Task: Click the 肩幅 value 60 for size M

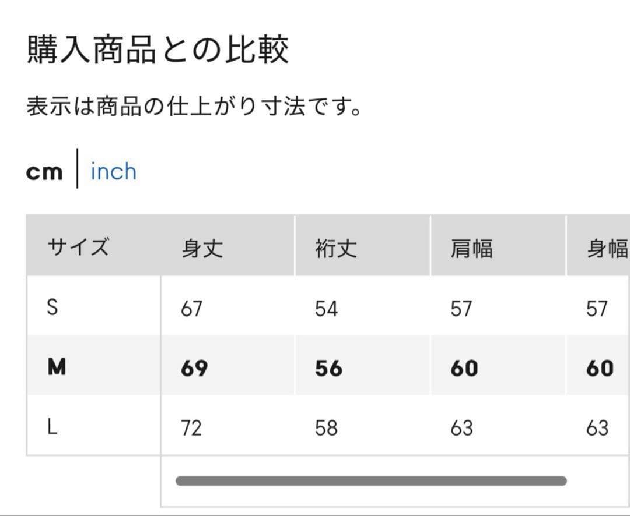Action: pyautogui.click(x=464, y=369)
